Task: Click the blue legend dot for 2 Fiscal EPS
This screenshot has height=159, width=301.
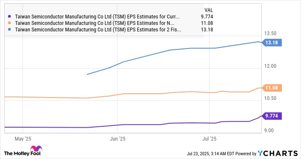Action: [9, 30]
